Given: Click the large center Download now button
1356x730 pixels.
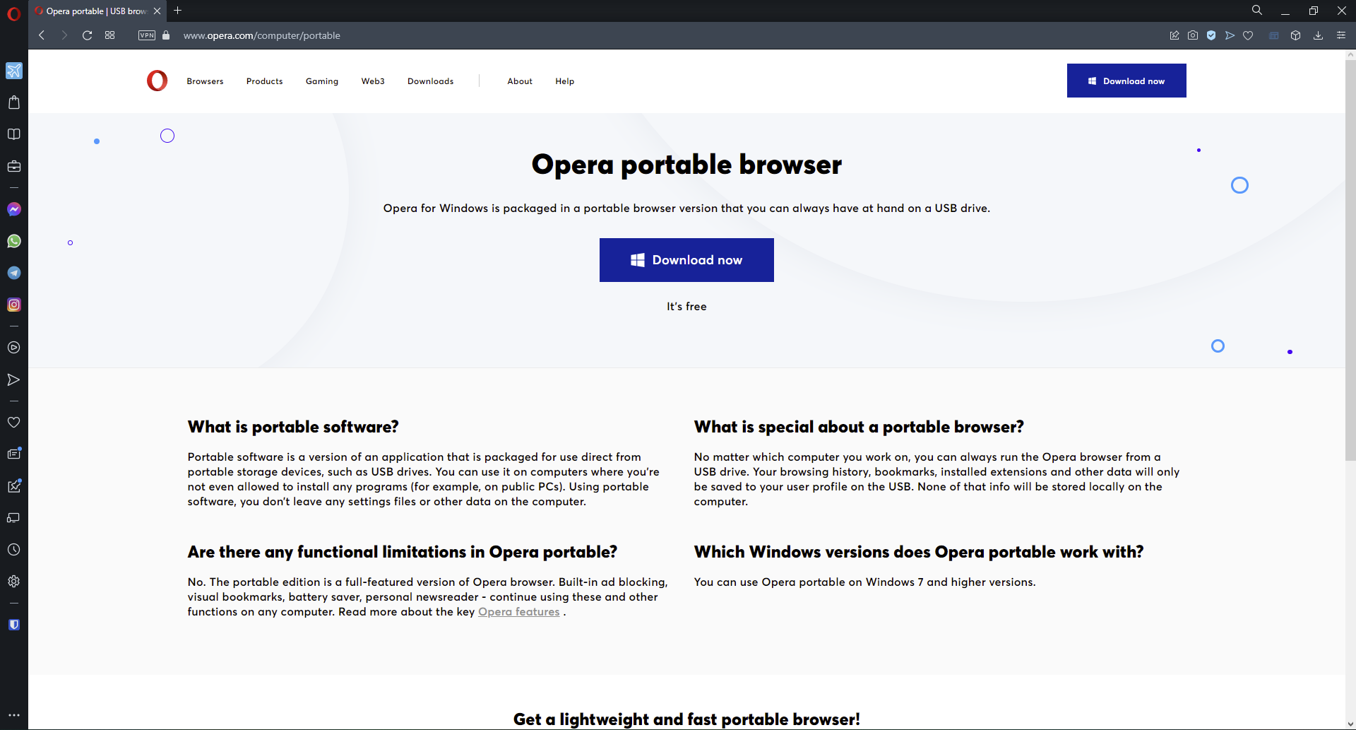Looking at the screenshot, I should click(686, 260).
